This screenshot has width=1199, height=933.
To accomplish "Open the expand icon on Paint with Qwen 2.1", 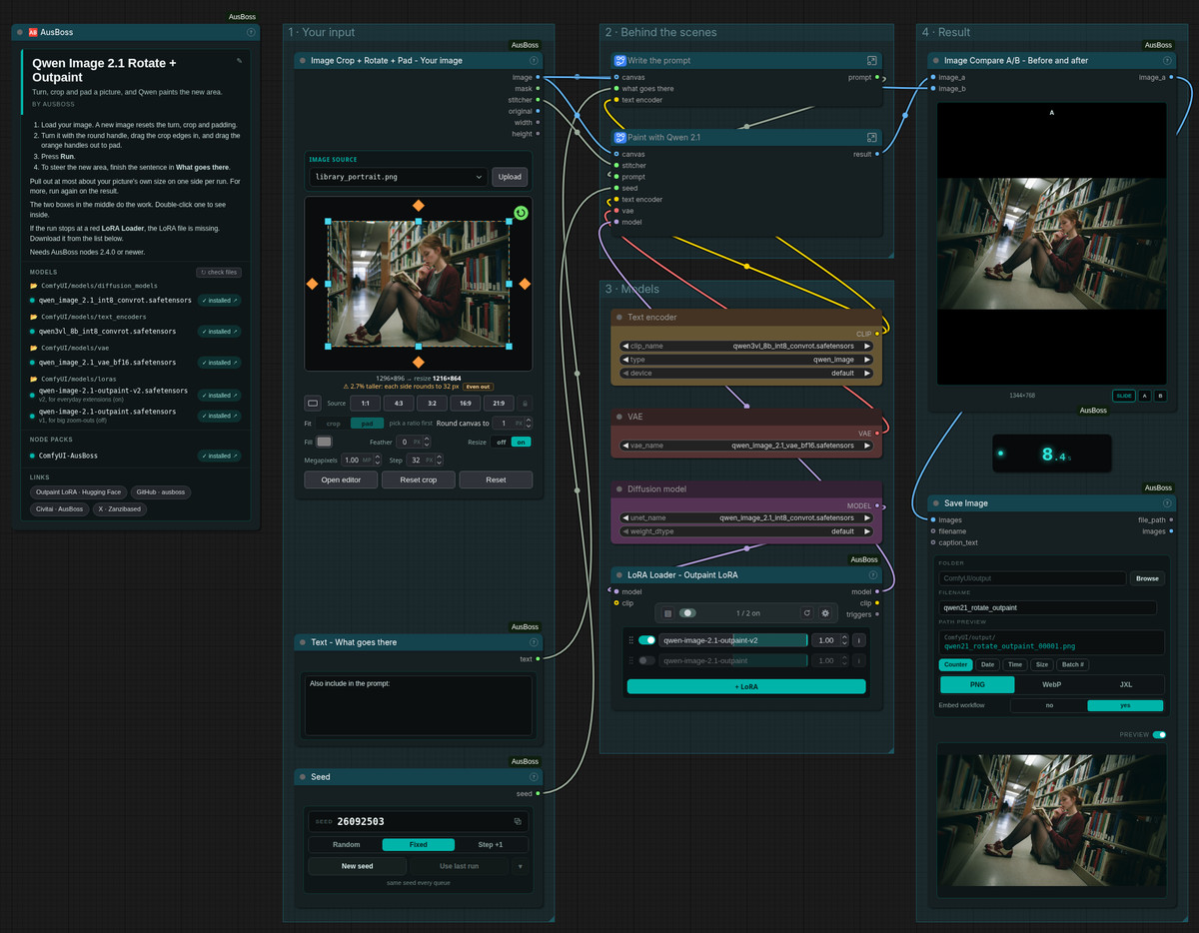I will pos(872,138).
